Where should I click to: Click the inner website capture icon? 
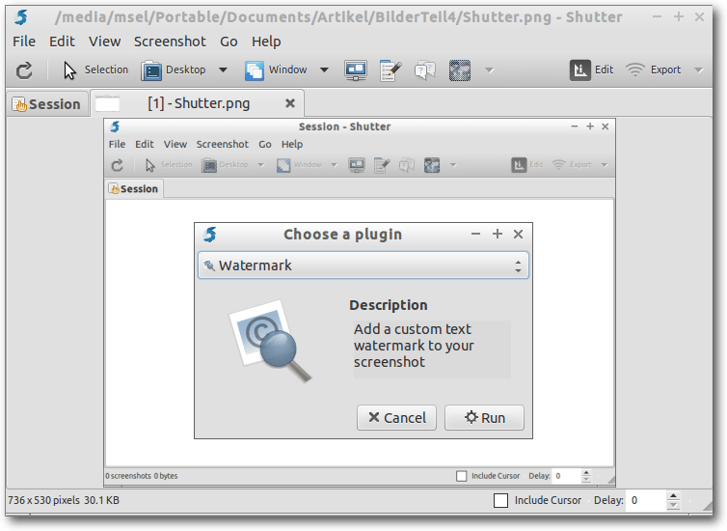(x=432, y=165)
